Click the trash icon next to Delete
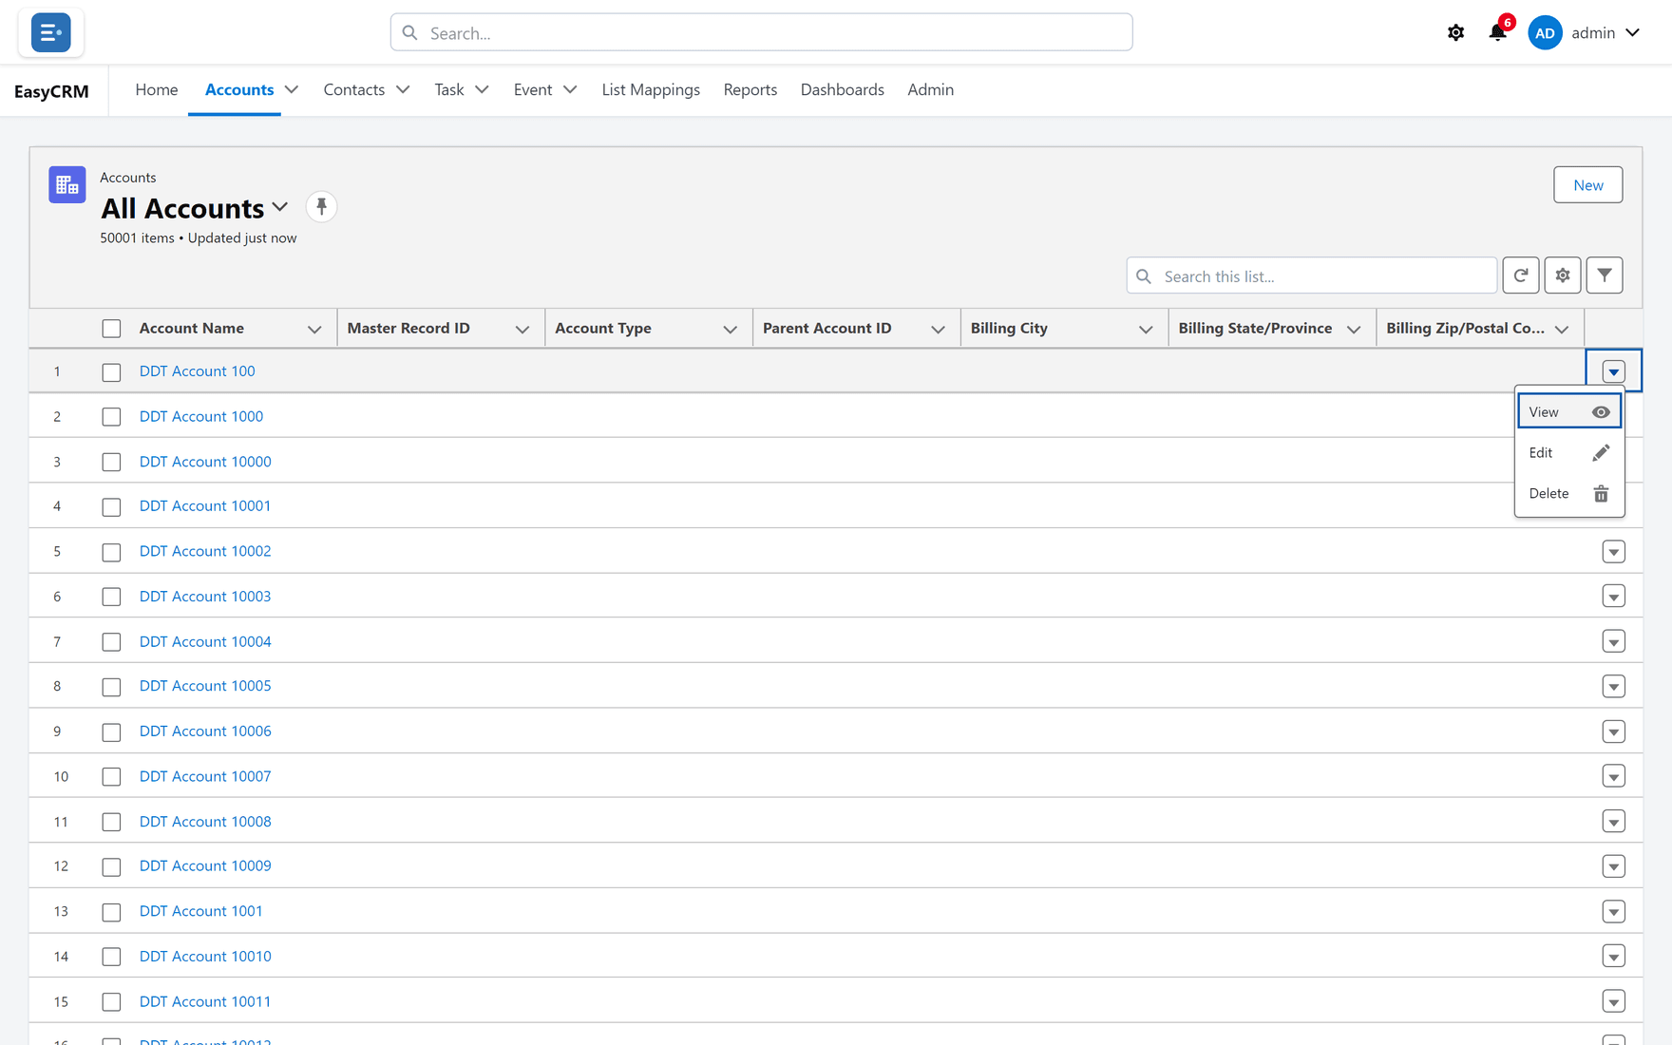 coord(1601,494)
